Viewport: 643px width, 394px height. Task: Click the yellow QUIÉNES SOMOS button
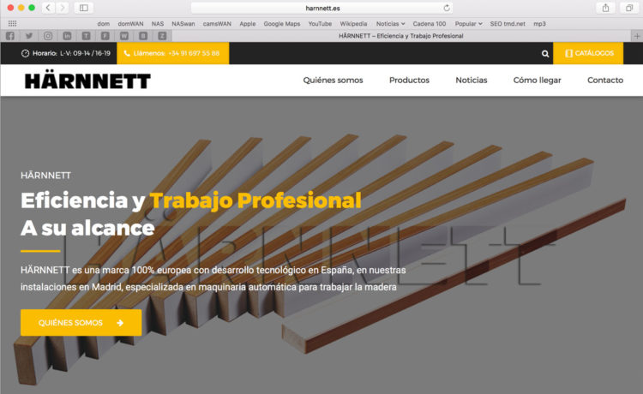(81, 323)
